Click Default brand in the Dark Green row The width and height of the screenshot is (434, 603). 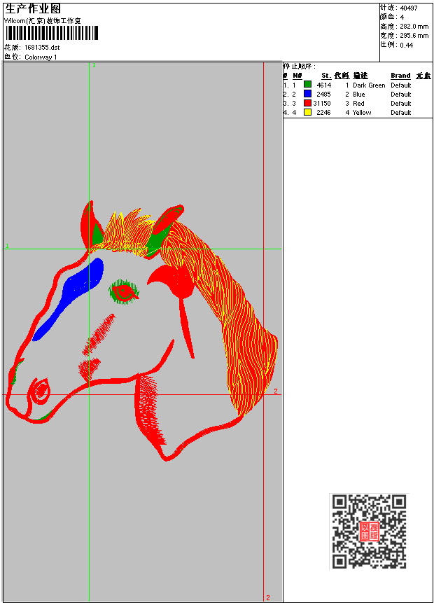pos(401,85)
